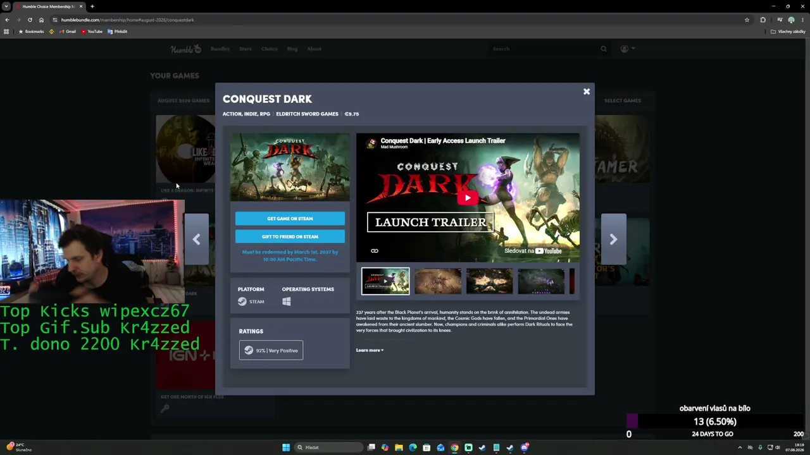Open Všechny záložky folder

point(788,32)
